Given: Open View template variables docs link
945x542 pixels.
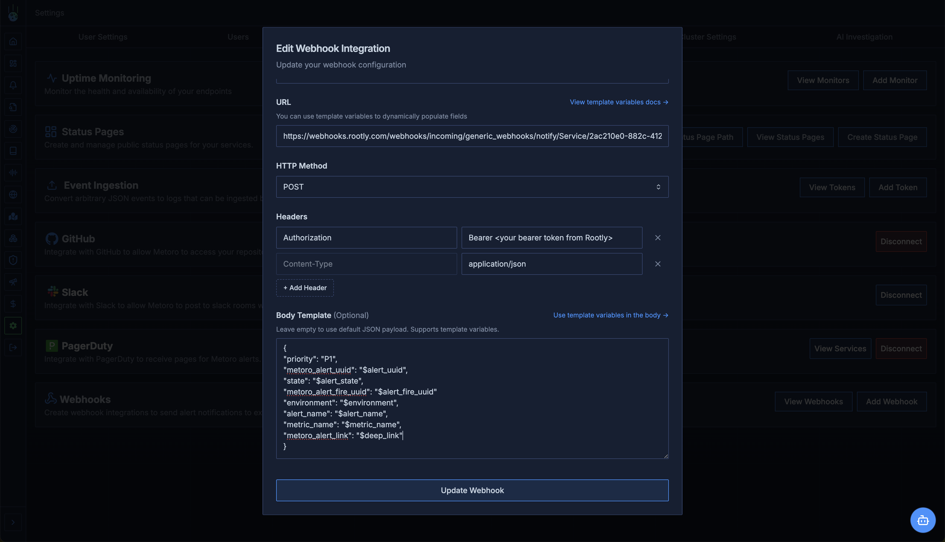Looking at the screenshot, I should coord(619,102).
